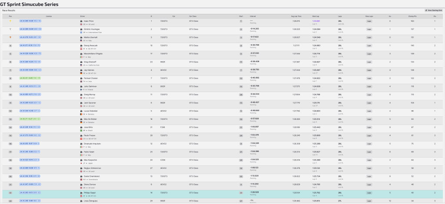Open the Laps button for Mattia Ubertalli
Screen dimensions: 445x204
369,37
